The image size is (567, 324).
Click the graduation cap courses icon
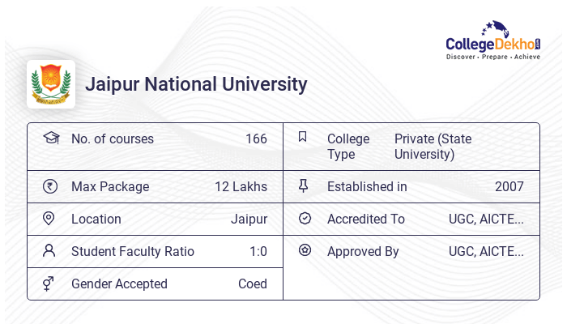coord(50,138)
